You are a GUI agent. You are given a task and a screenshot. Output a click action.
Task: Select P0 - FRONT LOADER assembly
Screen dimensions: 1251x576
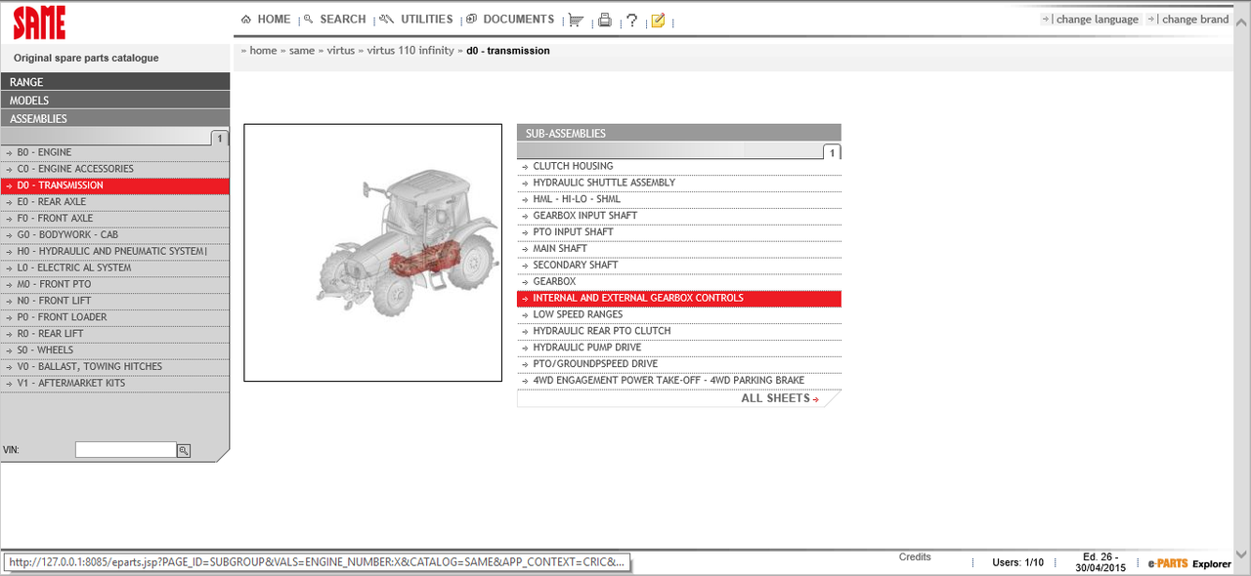click(115, 317)
